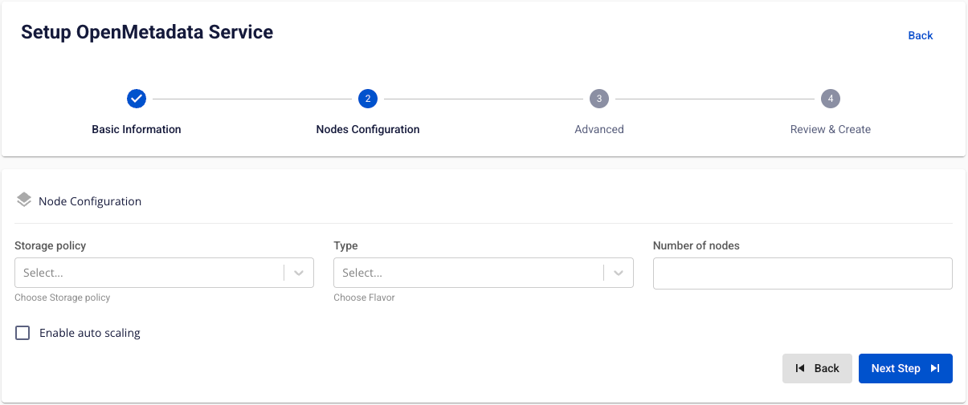The width and height of the screenshot is (968, 405).
Task: Open the Storage policy dropdown arrow
Action: click(299, 273)
